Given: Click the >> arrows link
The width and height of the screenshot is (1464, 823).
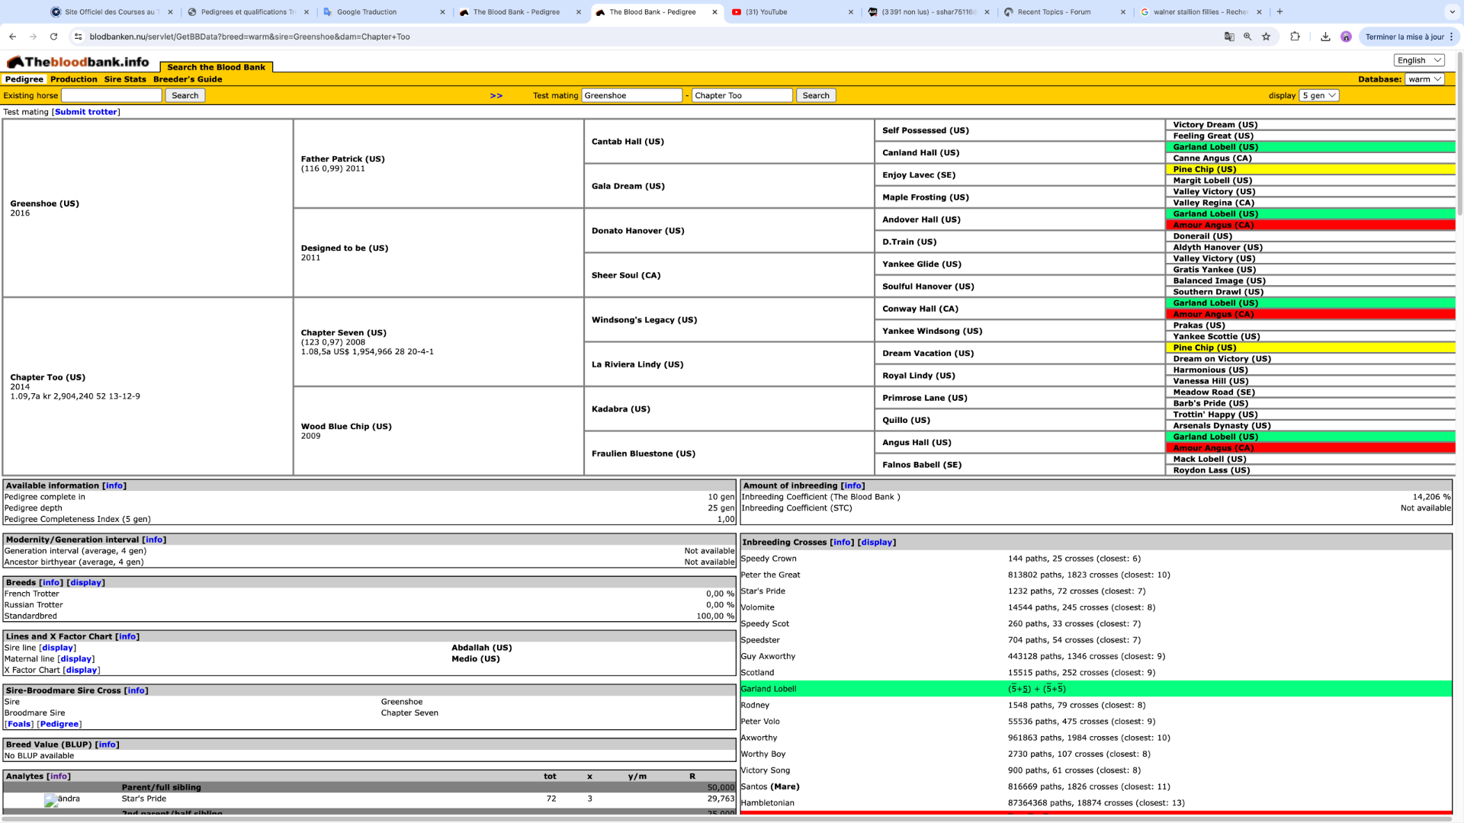Looking at the screenshot, I should [x=496, y=95].
